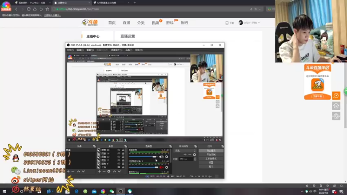This screenshot has width=347, height=195.
Task: Pop out the Controls dock
Action: pos(223,146)
